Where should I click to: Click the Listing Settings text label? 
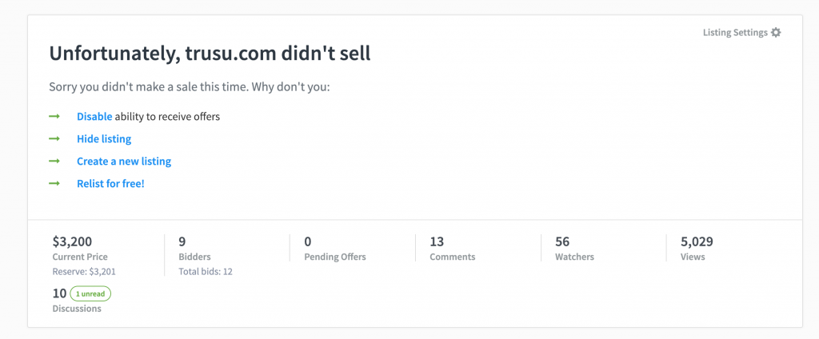click(735, 33)
